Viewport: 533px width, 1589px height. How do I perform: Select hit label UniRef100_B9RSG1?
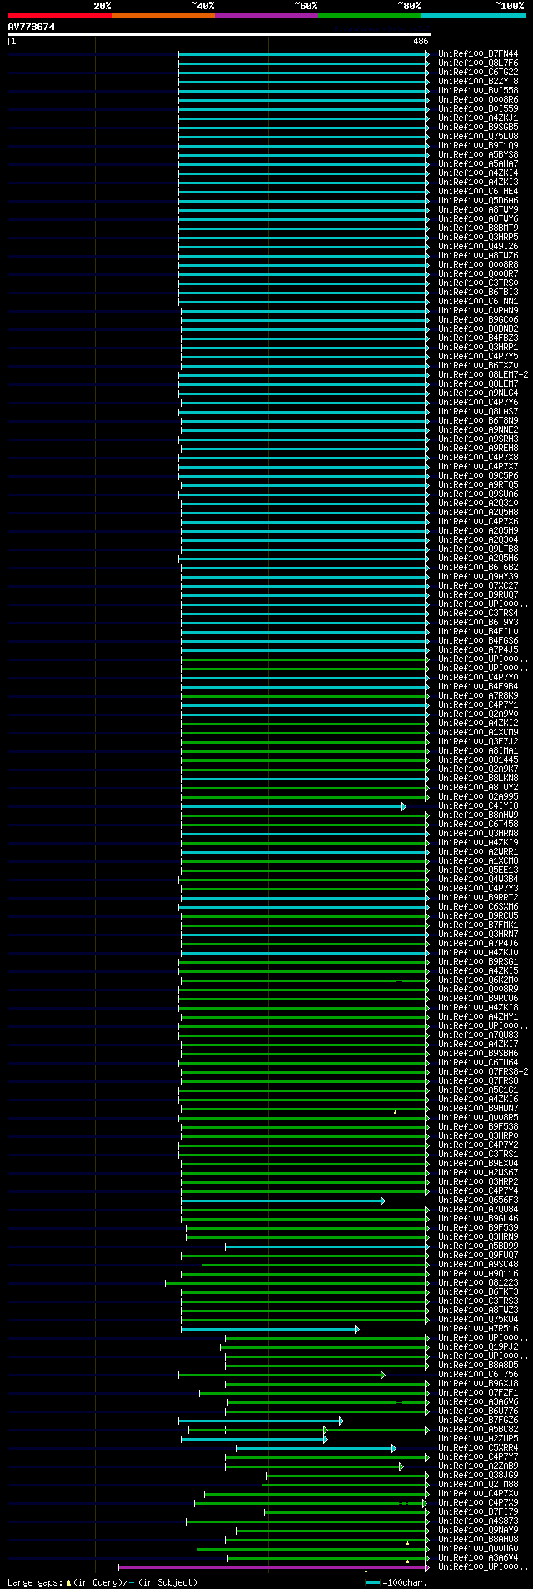(x=478, y=961)
